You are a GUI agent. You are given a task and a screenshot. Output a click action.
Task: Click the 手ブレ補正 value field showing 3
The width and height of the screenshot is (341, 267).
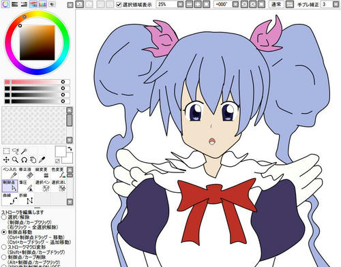(327, 4)
